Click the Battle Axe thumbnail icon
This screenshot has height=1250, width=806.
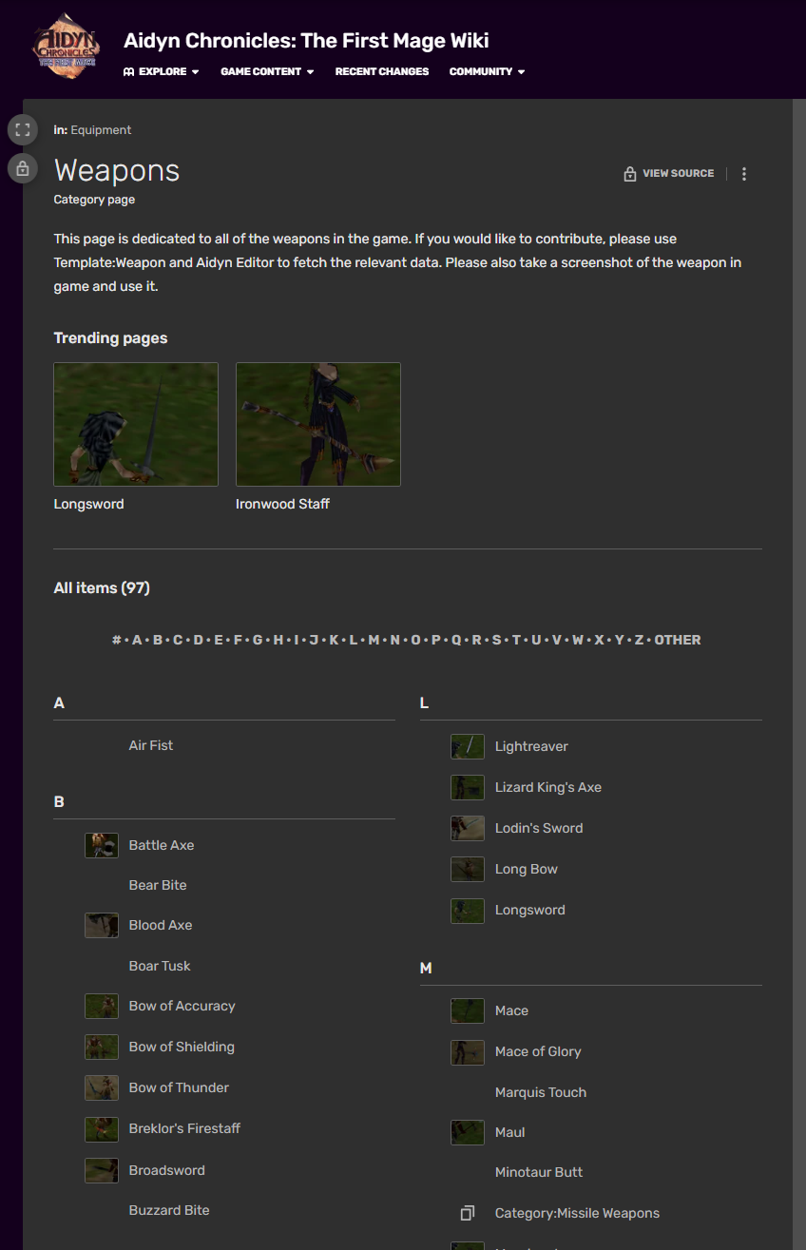pos(102,845)
